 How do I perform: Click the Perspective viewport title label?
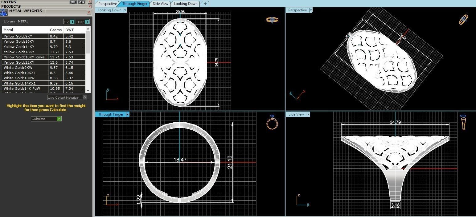(297, 10)
